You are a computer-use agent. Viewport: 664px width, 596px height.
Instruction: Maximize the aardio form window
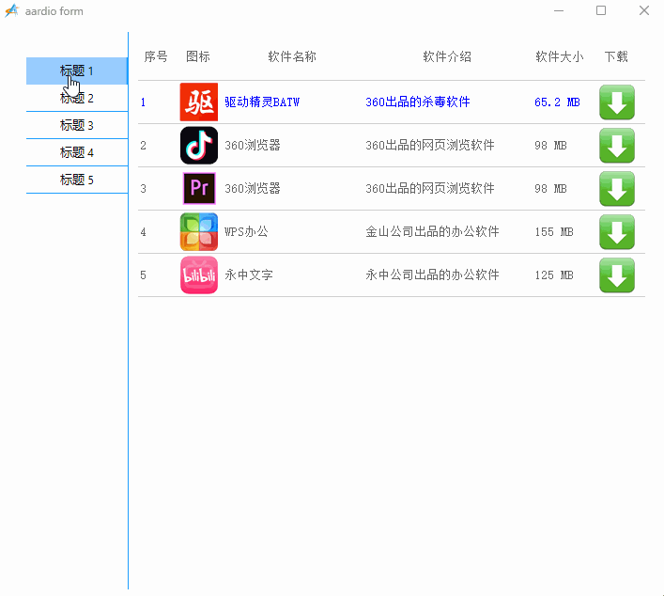click(601, 10)
